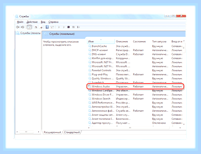201x154 pixels.
Task: Open the Справка menu
Action: click(x=53, y=22)
